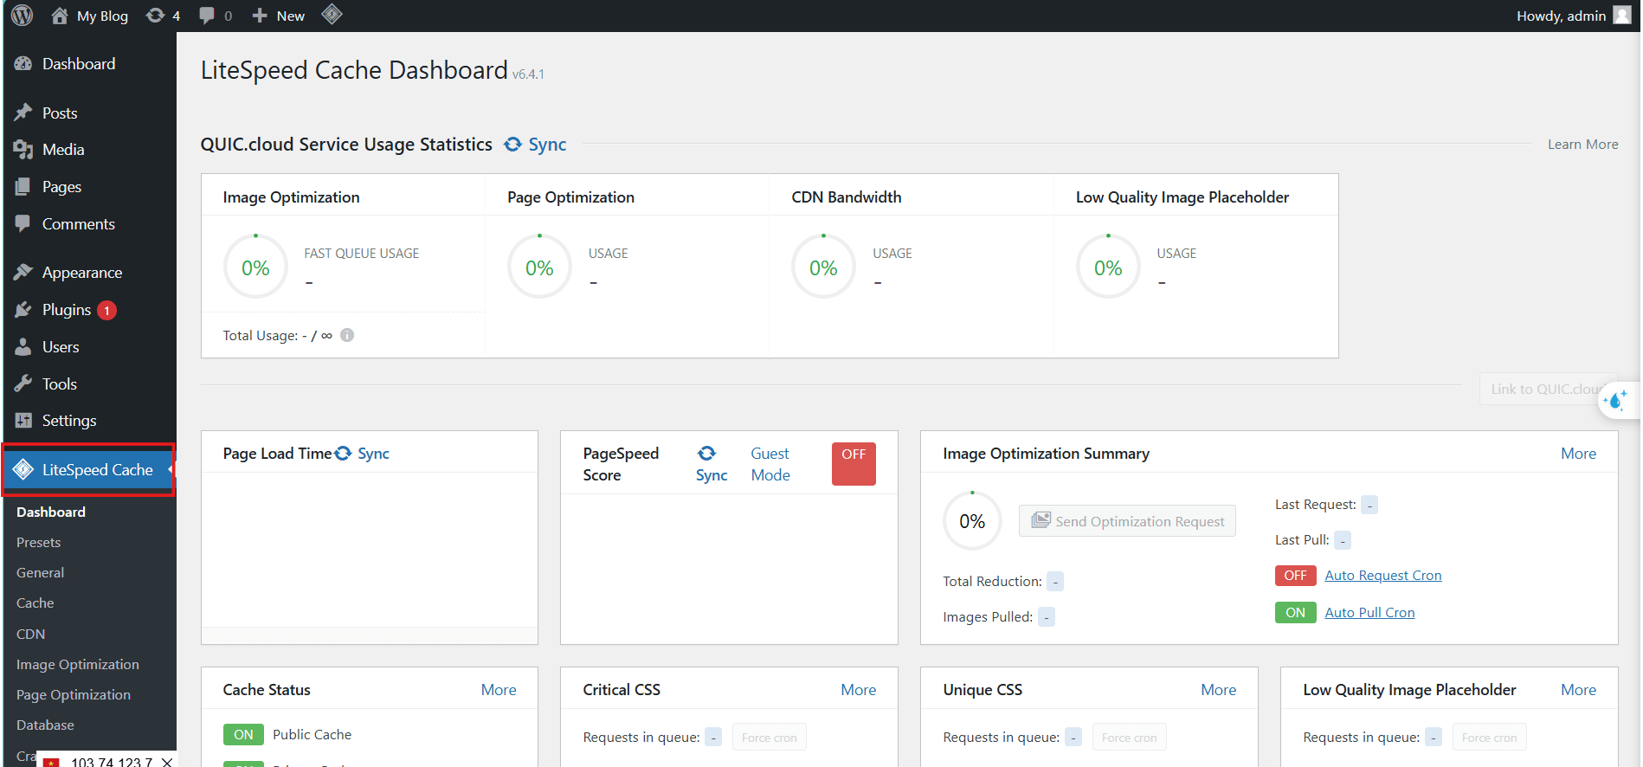Click the Plugins update badge
1643x767 pixels.
tap(106, 310)
